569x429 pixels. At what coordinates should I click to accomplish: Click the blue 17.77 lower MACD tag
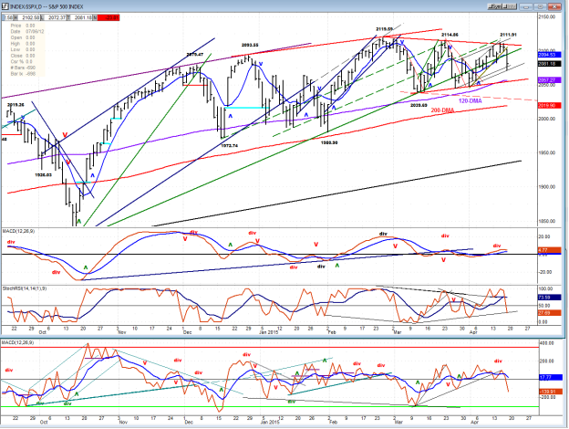551,377
